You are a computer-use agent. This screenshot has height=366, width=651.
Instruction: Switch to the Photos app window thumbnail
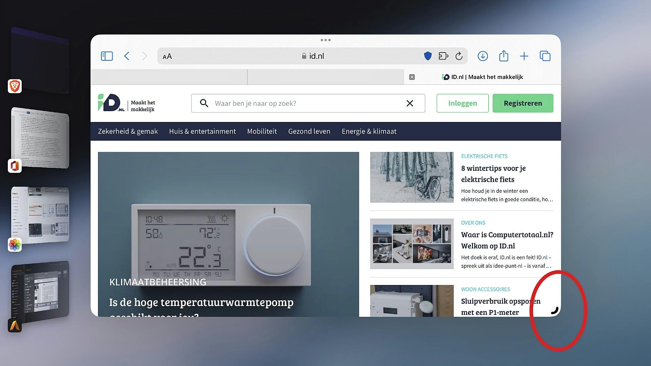(x=40, y=214)
